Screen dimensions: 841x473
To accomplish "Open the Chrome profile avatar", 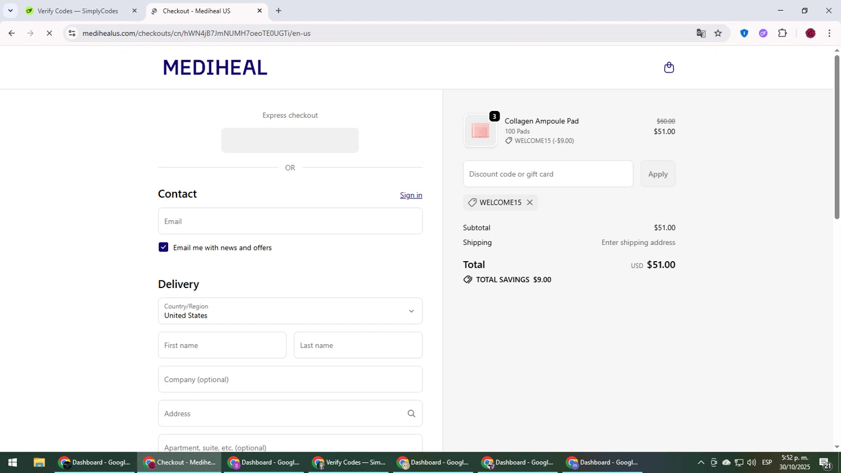I will (x=810, y=33).
